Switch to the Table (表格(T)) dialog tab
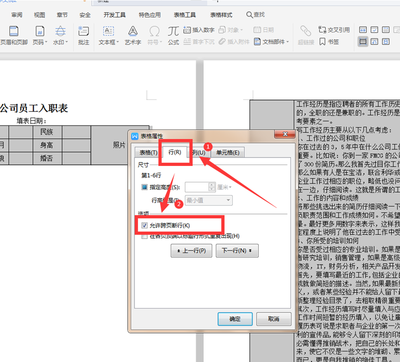Screen dimensions: 400x362 click(x=148, y=152)
